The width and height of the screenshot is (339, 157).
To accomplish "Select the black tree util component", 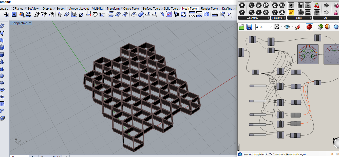I will [317, 12].
